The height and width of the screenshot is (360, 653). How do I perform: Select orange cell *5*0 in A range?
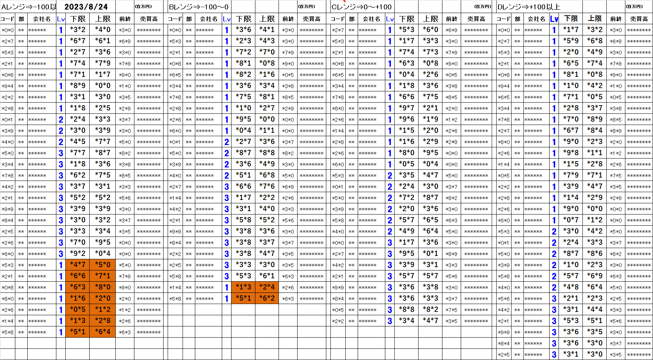pos(102,265)
